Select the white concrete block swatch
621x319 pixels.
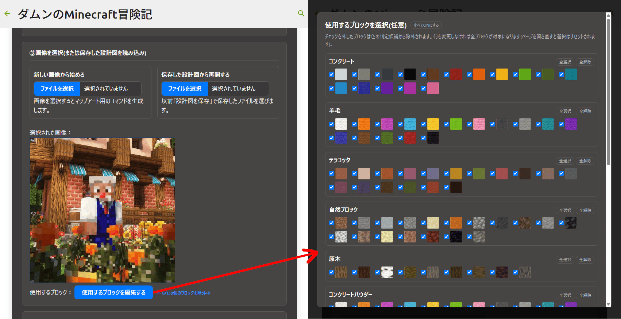coord(341,74)
